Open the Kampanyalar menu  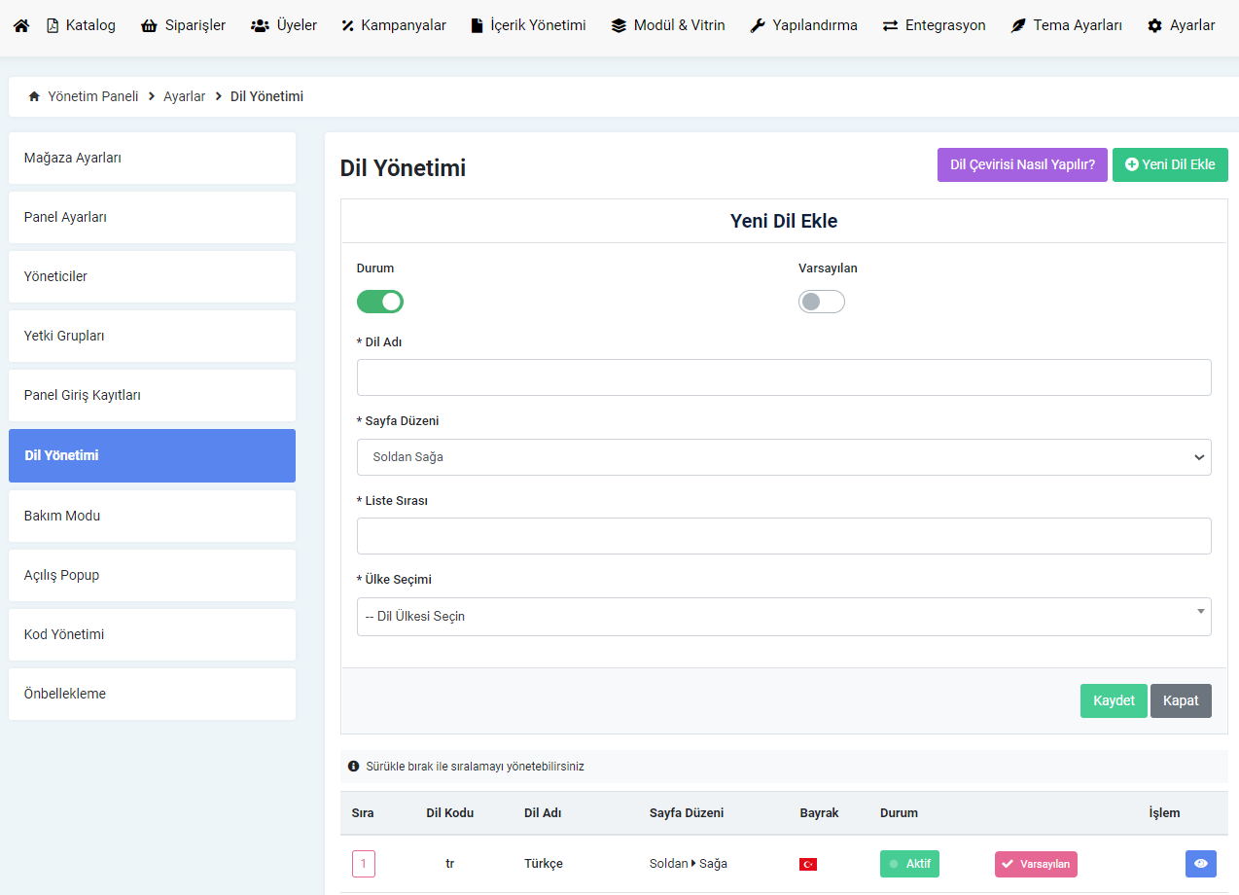tap(393, 26)
